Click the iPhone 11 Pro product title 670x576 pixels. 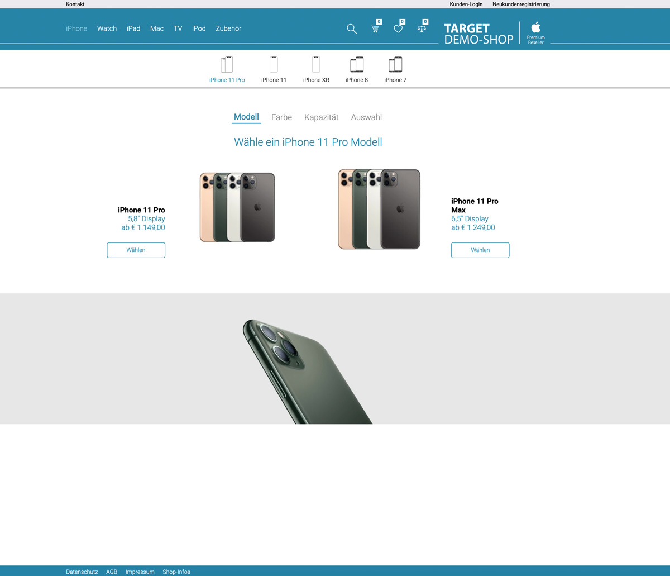tap(141, 210)
